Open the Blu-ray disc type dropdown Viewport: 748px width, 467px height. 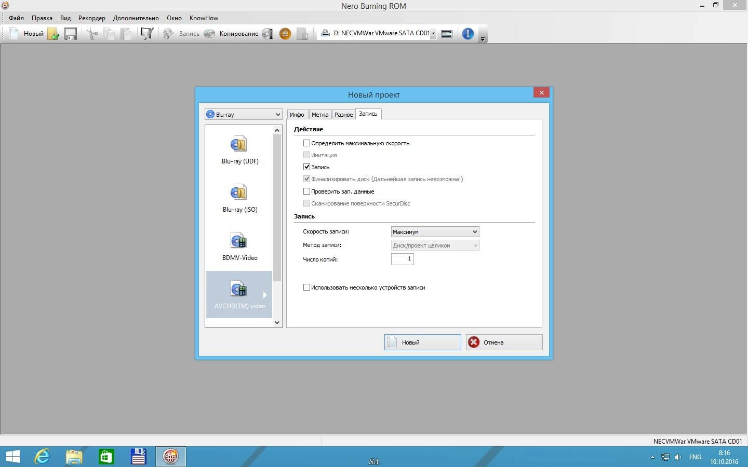(244, 114)
